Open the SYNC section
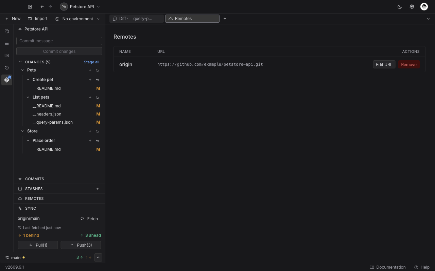This screenshot has width=435, height=271. [59, 208]
